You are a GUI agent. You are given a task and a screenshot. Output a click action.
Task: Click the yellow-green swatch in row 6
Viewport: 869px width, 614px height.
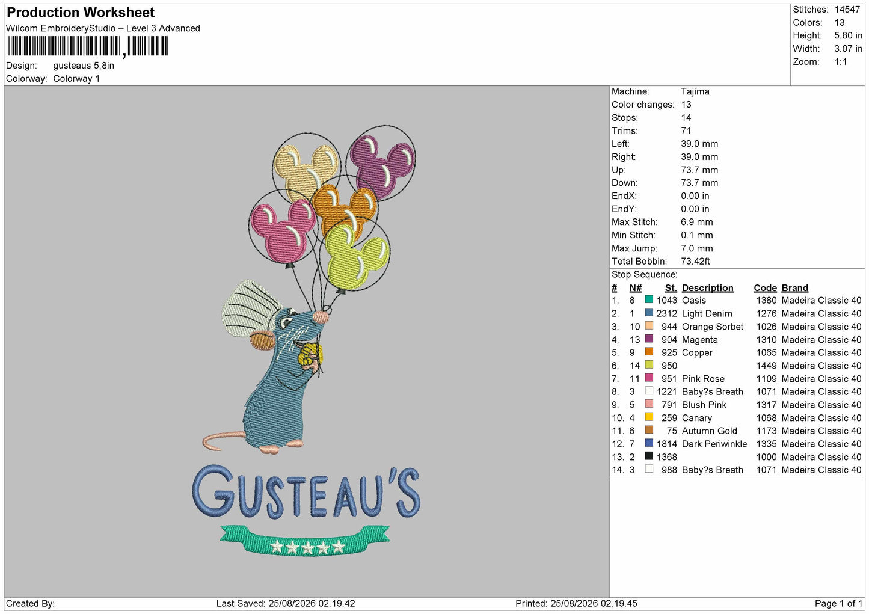pyautogui.click(x=649, y=364)
